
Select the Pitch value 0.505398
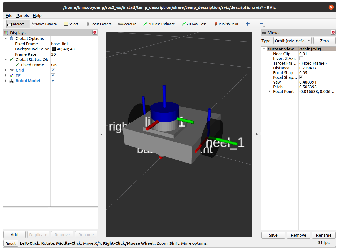tap(308, 87)
